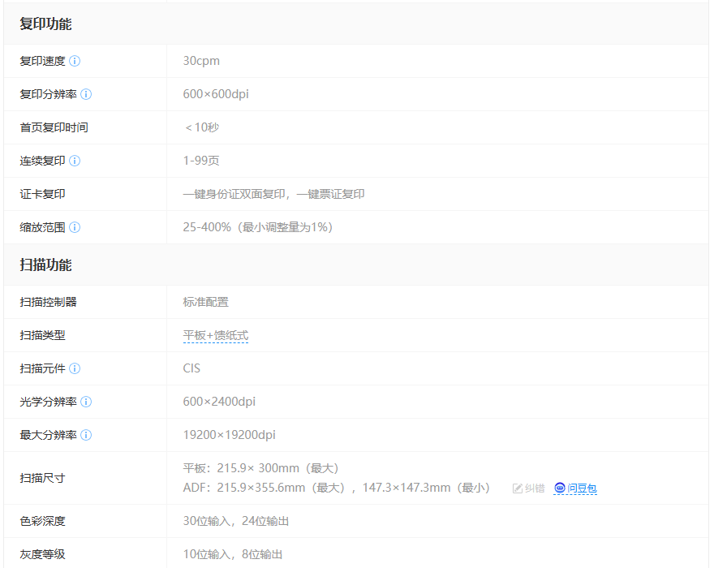Click the 色彩深度 row label
Viewport: 714px width, 568px height.
42,521
